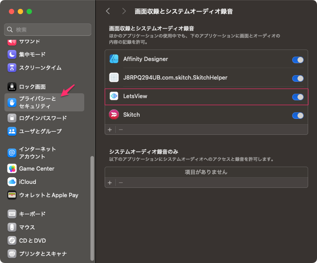317x263 pixels.
Task: Click the Affinity Designer app icon
Action: pos(114,59)
